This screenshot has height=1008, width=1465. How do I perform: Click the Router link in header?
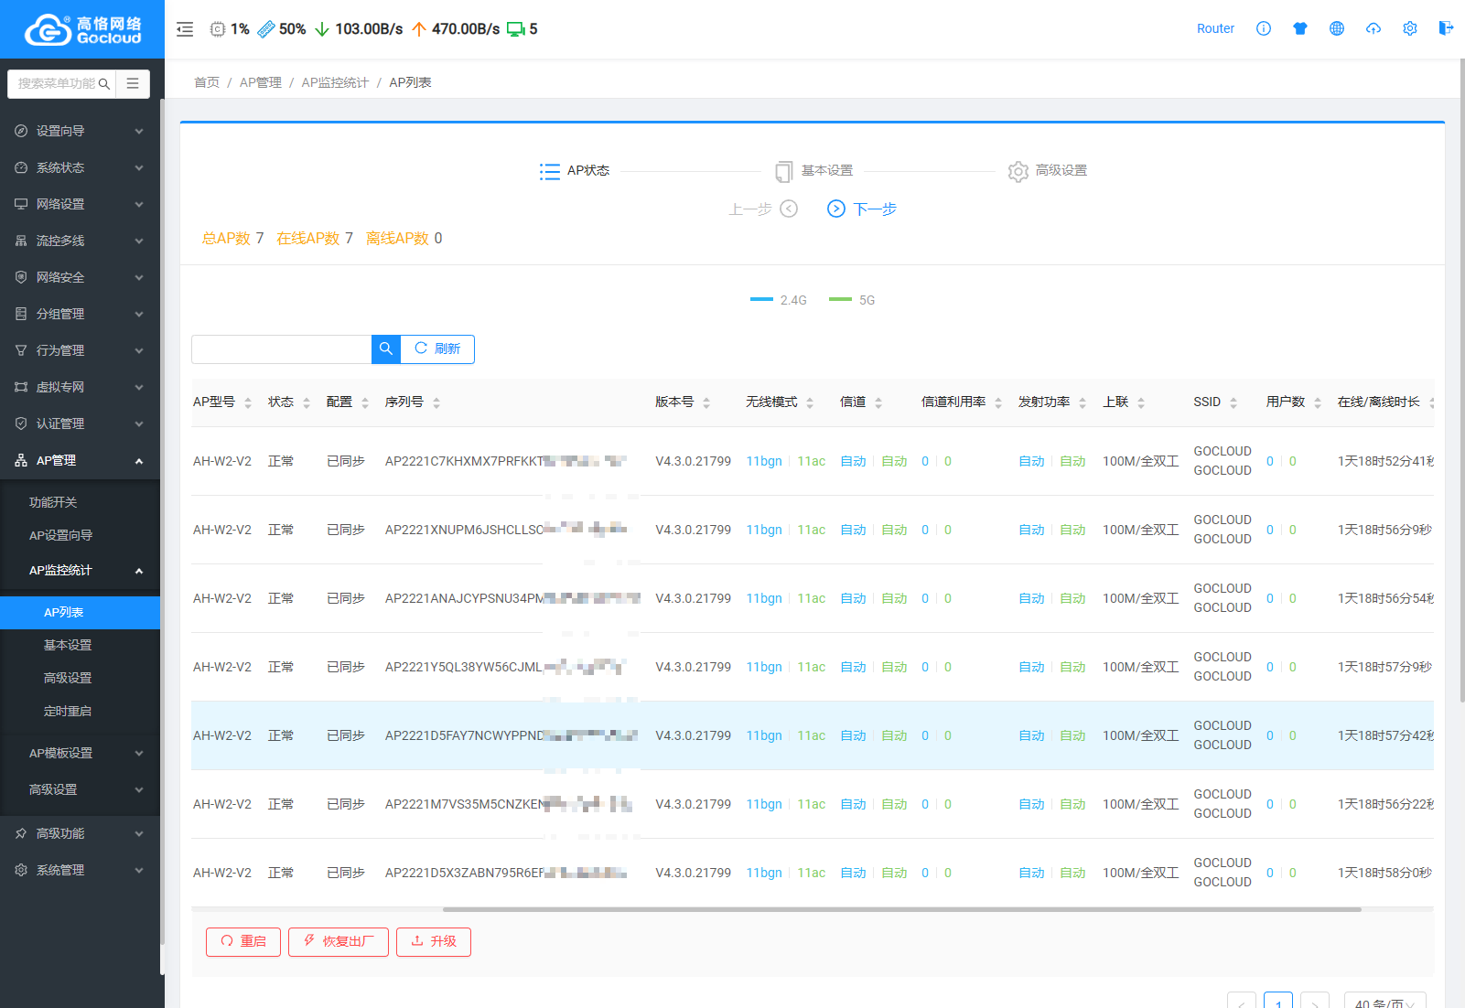1215,28
